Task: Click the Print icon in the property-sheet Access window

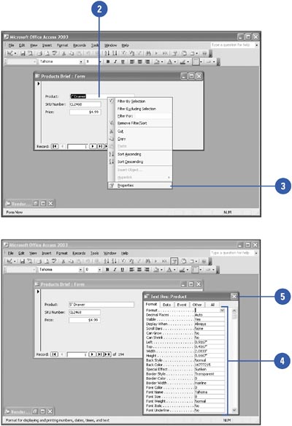Action: click(x=39, y=262)
